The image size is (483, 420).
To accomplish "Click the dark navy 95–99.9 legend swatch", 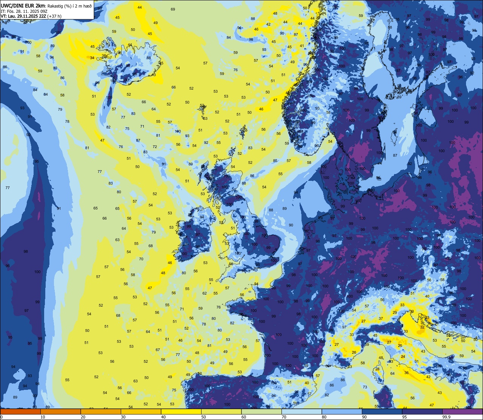I will [422, 411].
